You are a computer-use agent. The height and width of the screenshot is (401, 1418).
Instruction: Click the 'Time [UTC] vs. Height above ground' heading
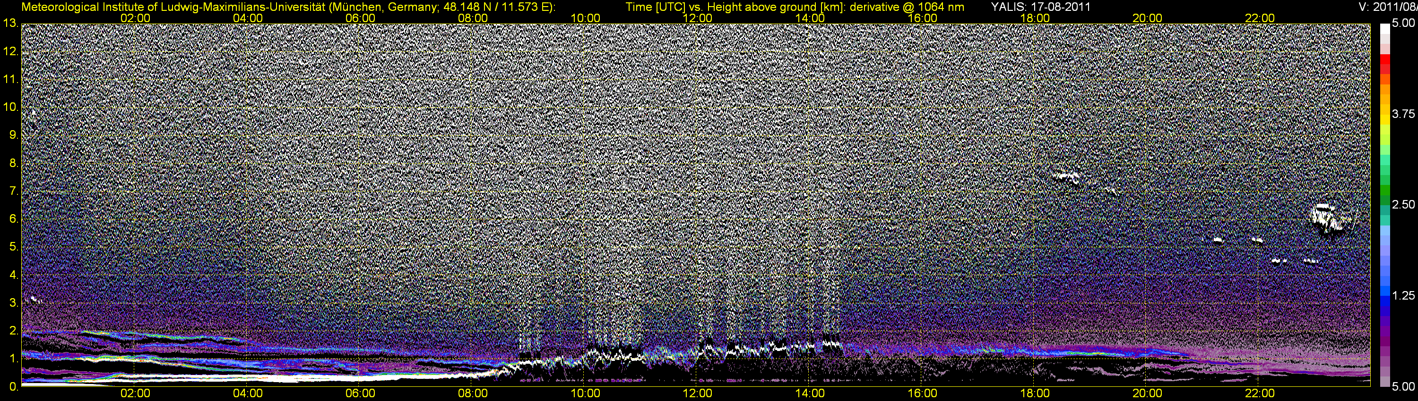795,7
